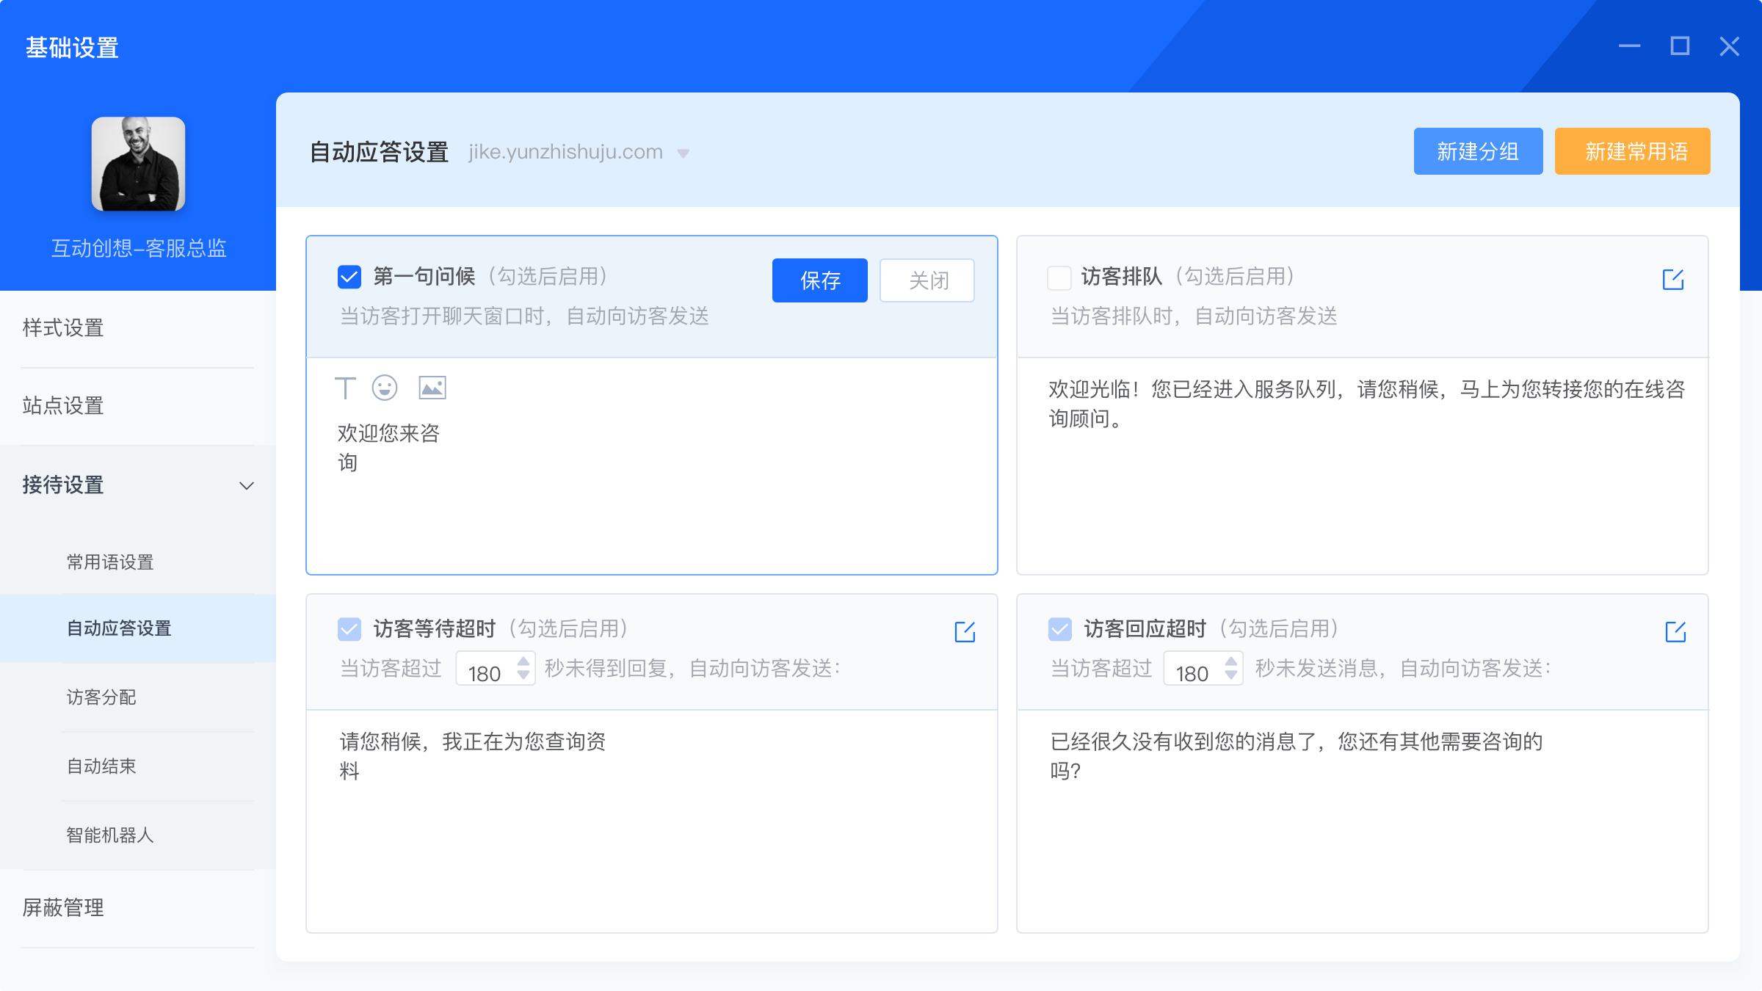Click the 请您稍候 wait timeout message
Viewport: 1762px width, 991px height.
pos(472,756)
